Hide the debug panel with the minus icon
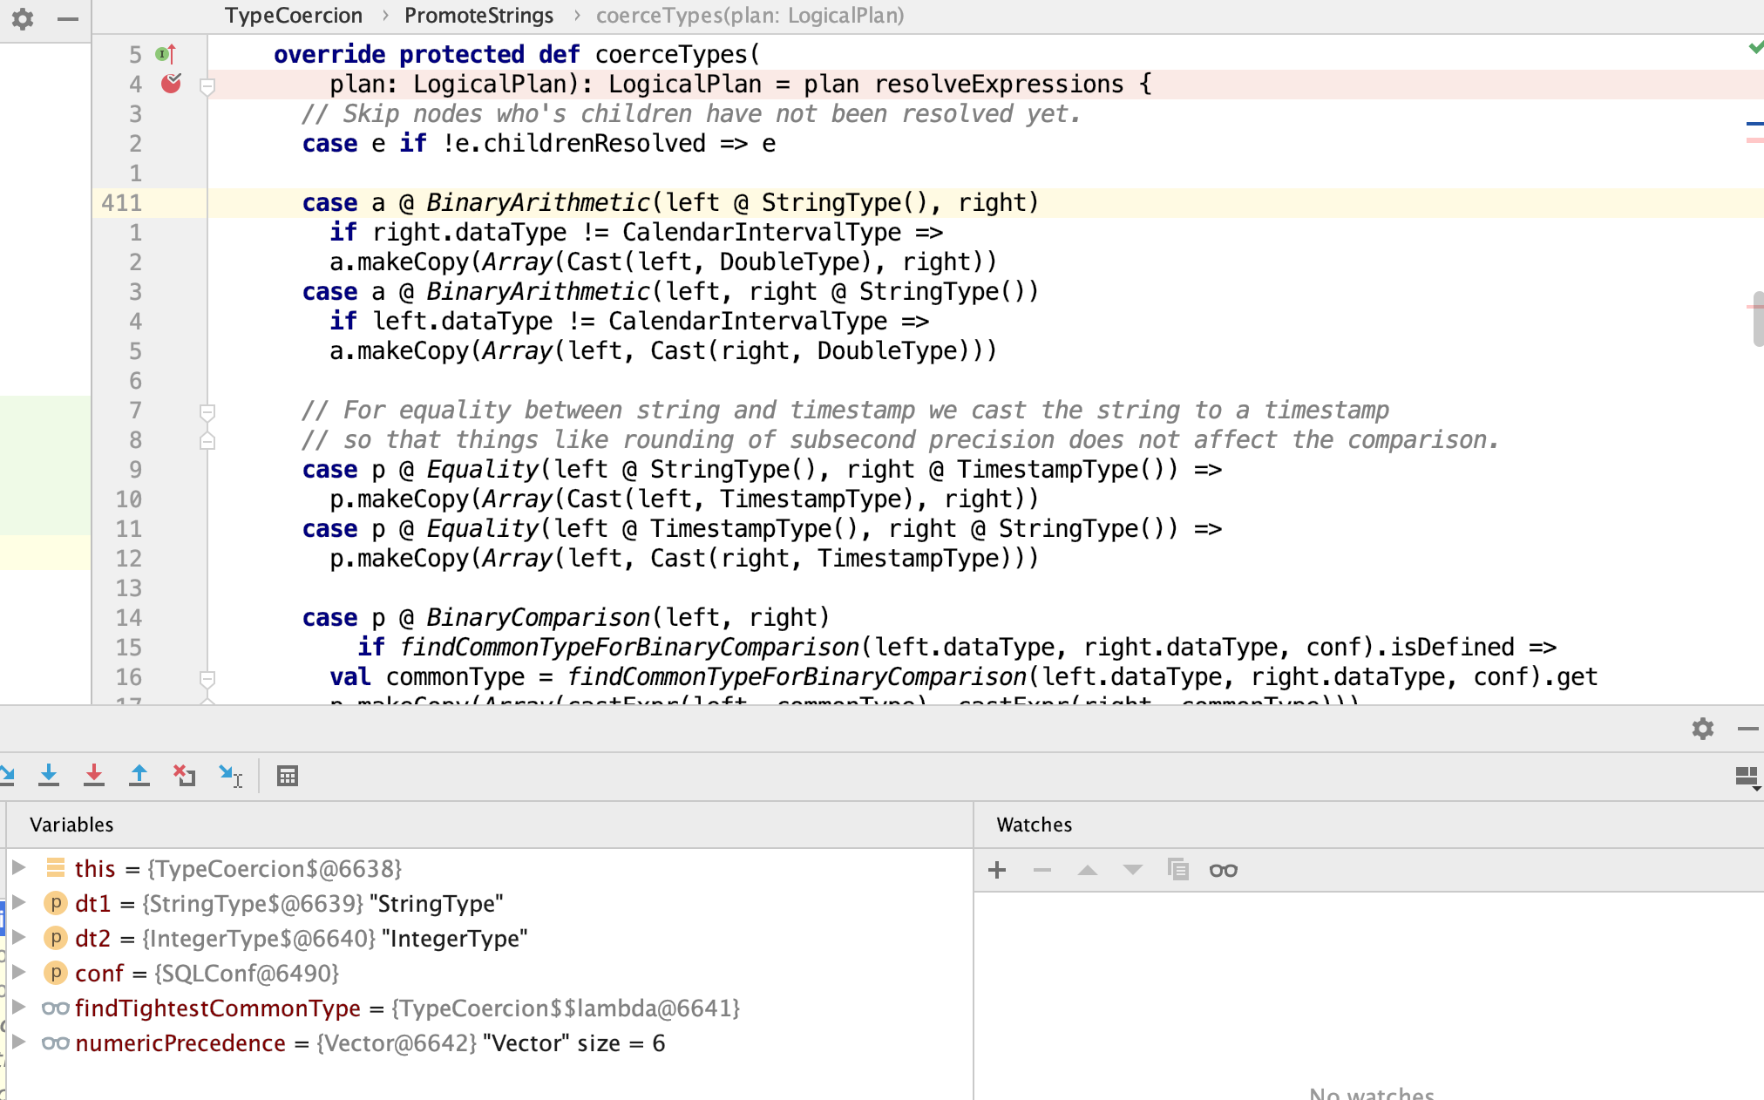 point(1748,728)
